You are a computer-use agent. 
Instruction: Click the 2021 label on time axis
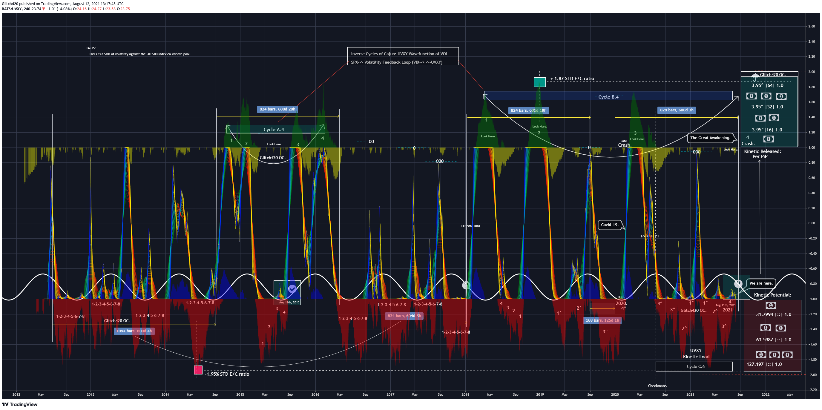(690, 394)
